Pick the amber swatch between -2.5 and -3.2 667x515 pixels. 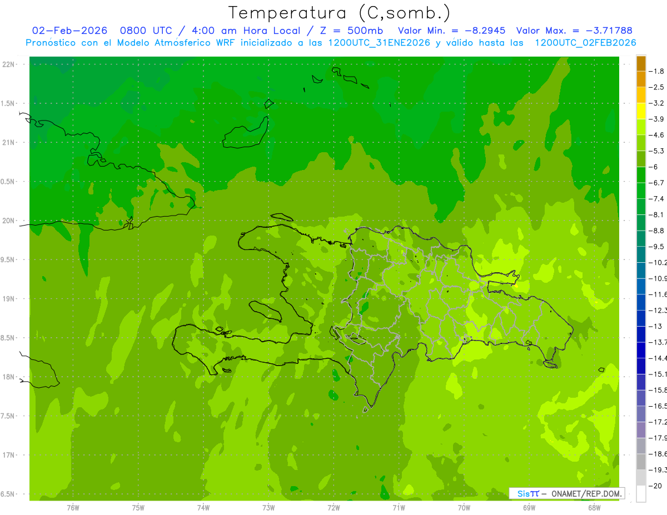pos(641,95)
